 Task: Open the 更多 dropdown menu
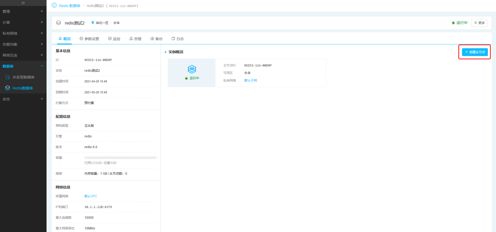pos(479,23)
